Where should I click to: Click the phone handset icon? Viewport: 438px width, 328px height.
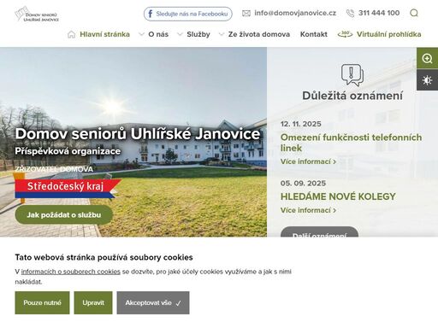(350, 13)
